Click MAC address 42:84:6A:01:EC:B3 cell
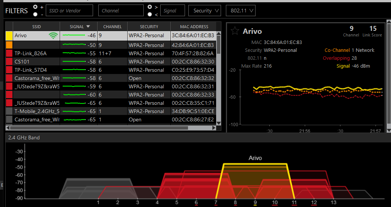The image size is (391, 207). [x=193, y=45]
